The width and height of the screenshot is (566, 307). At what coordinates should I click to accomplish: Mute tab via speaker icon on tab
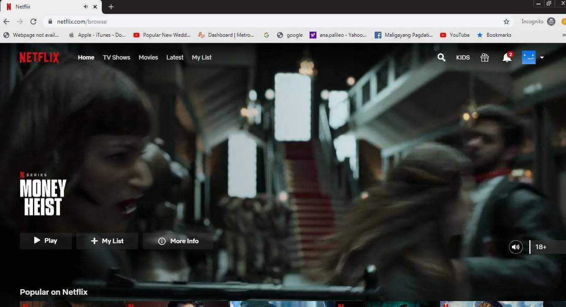click(x=86, y=7)
